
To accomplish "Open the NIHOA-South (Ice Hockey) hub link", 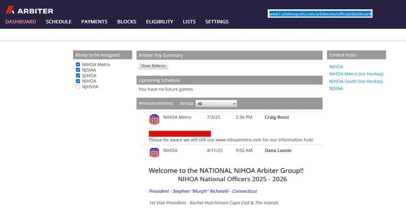I will (356, 81).
